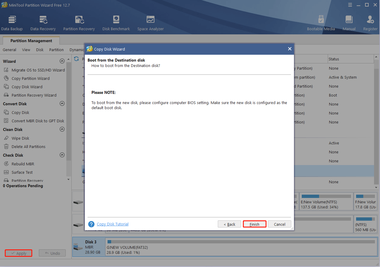Start the Disk Benchmark tool
This screenshot has width=380, height=267.
(116, 23)
